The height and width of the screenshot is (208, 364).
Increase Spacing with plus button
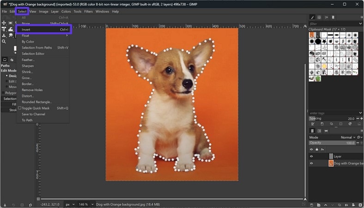tap(361, 118)
